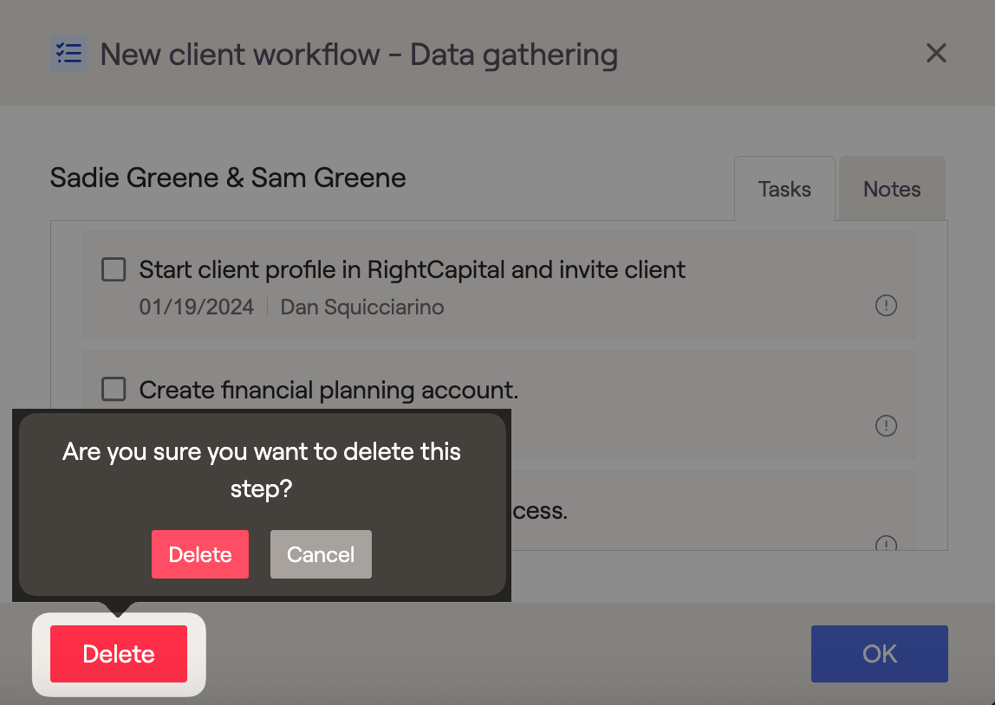Image resolution: width=995 pixels, height=705 pixels.
Task: Click info icon on the third task row
Action: click(886, 543)
